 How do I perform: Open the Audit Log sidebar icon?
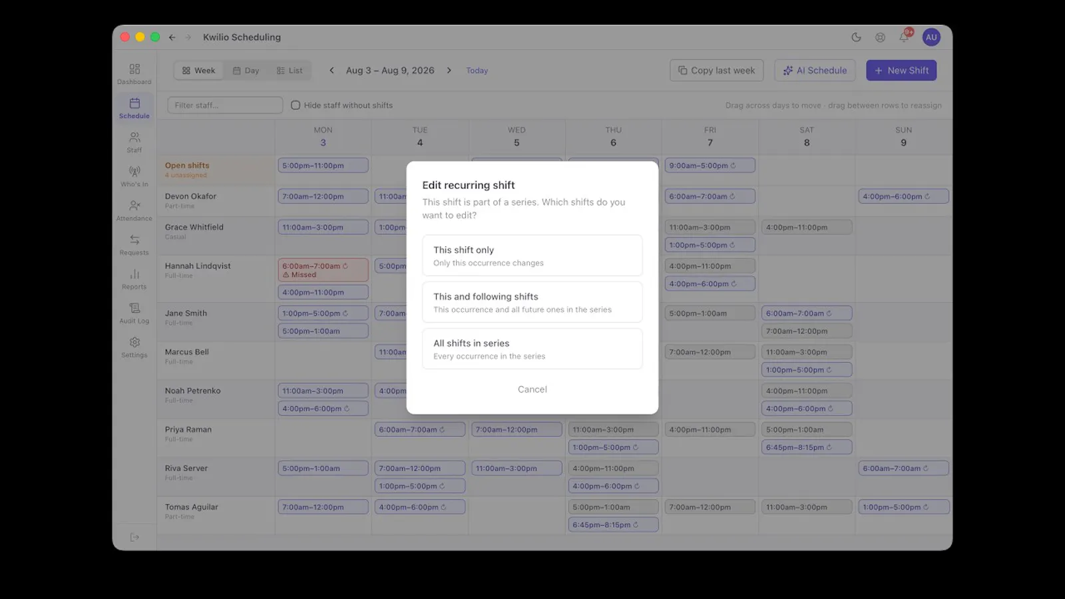point(134,313)
